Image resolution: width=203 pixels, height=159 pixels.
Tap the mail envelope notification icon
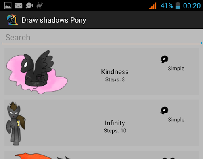(x=19, y=6)
